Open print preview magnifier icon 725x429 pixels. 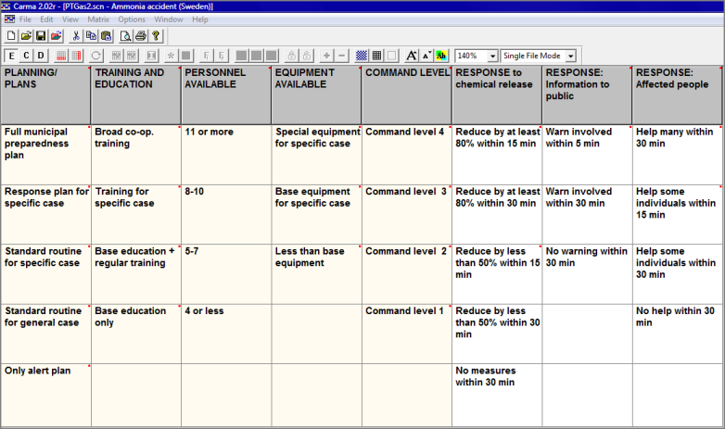point(125,36)
